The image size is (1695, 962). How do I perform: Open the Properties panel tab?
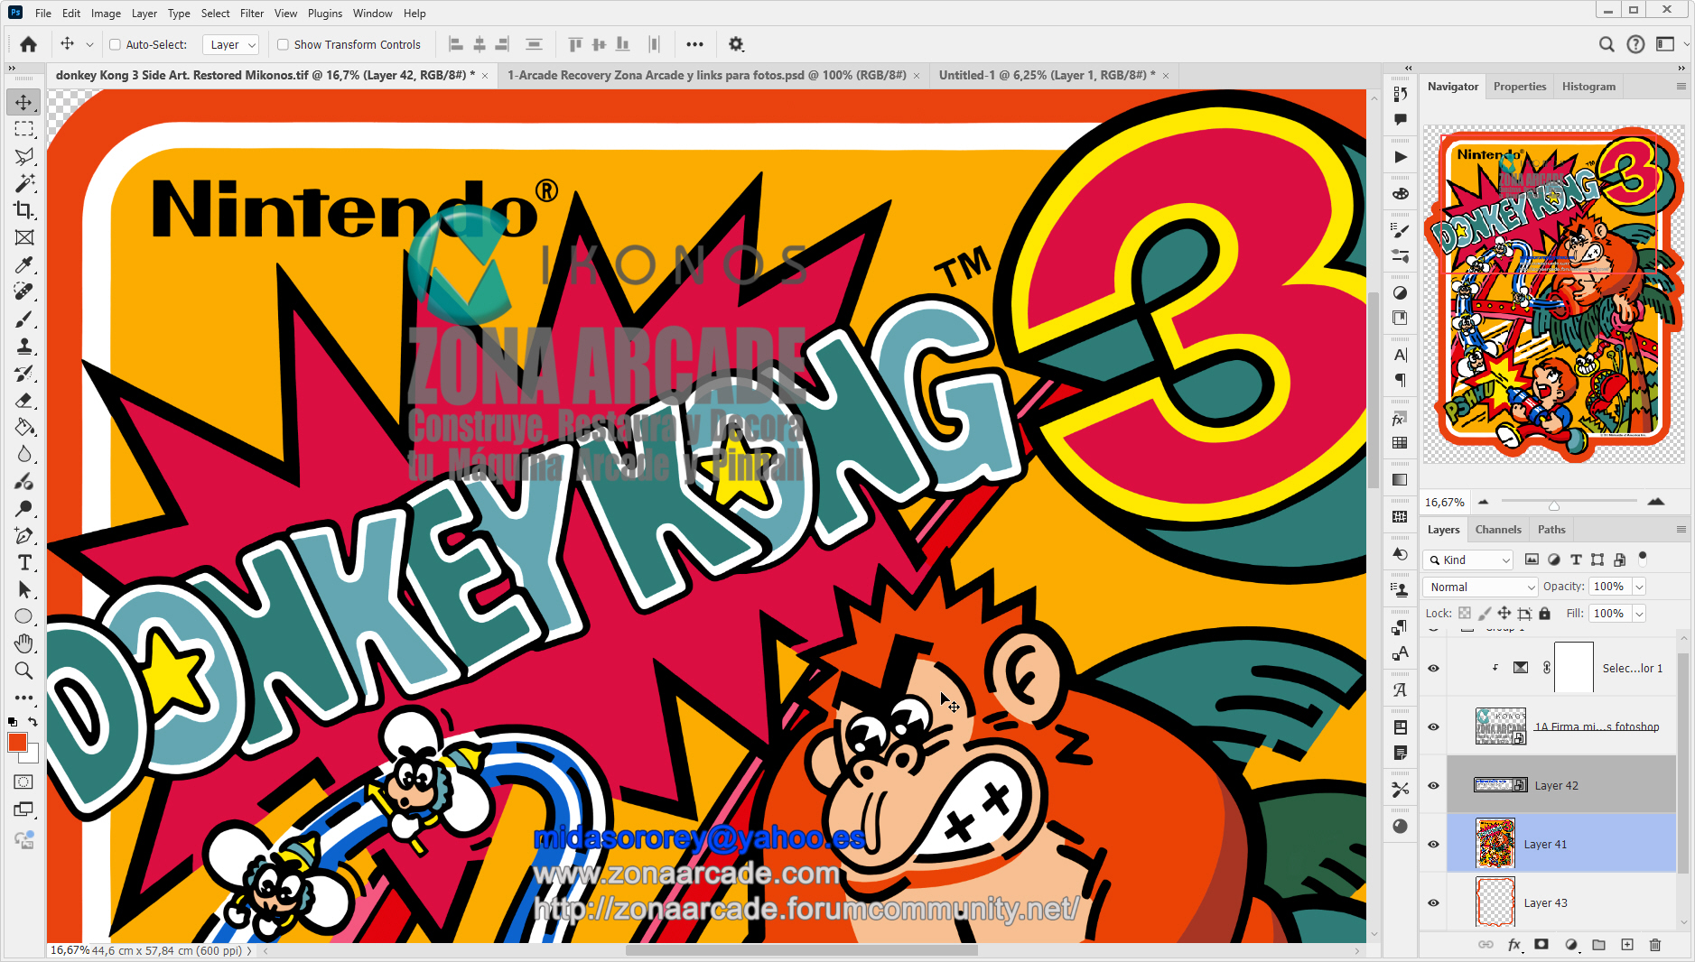[x=1520, y=87]
